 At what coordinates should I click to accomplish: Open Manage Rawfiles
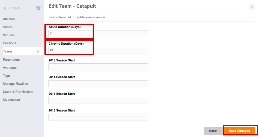point(15,84)
